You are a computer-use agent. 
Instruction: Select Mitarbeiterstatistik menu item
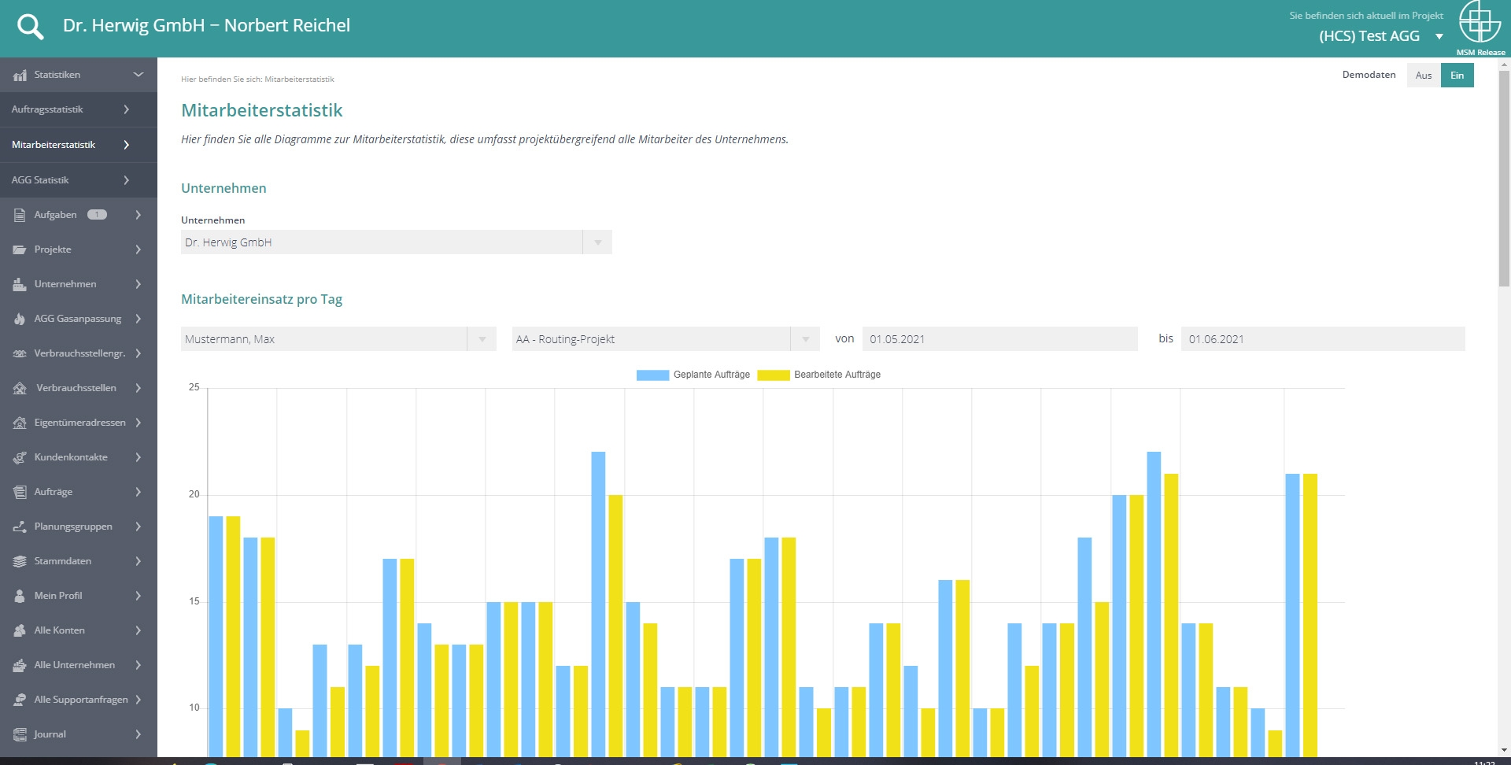(x=79, y=145)
